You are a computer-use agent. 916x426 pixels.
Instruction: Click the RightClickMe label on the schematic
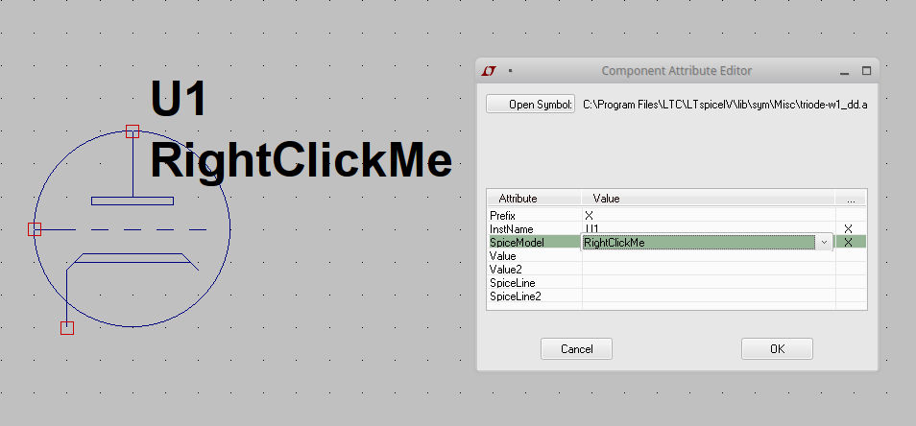301,160
